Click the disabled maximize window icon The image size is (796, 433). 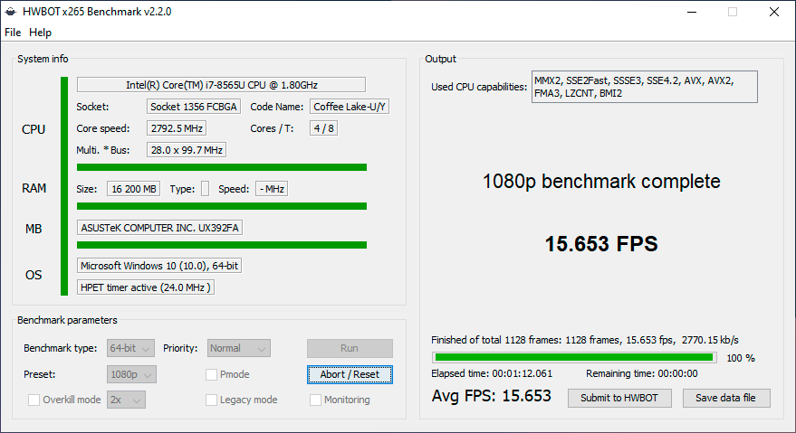click(x=733, y=12)
